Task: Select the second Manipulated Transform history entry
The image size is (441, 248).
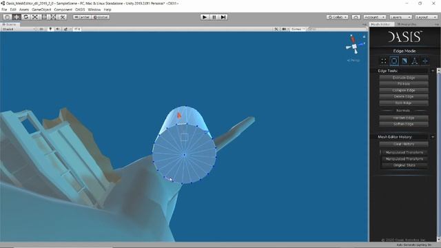Action: click(x=404, y=159)
